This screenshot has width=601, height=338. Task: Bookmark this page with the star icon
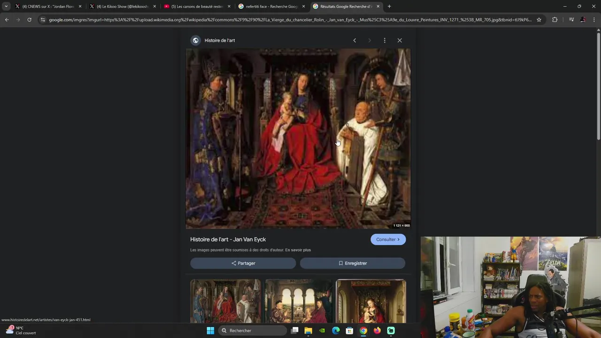[x=539, y=20]
